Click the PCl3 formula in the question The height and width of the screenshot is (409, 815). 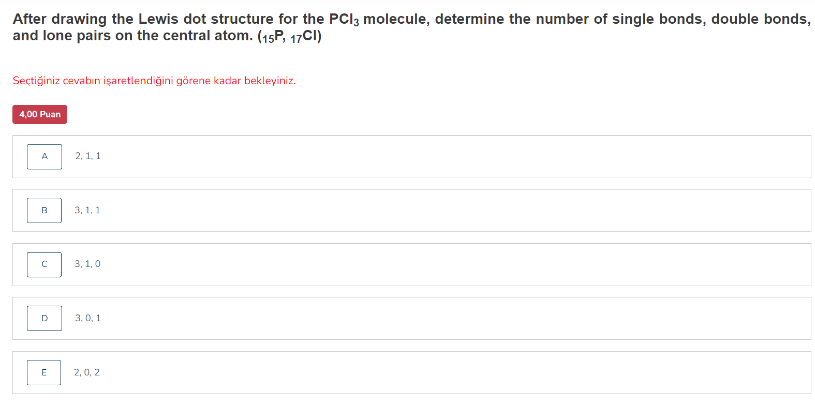344,19
